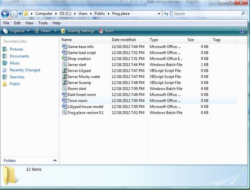Click the '9 KB' size cell
The width and height of the screenshot is (250, 190).
click(x=205, y=59)
